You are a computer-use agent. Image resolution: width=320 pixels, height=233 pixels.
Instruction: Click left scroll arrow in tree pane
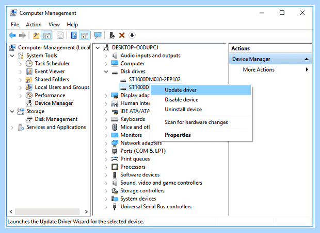tap(11, 211)
